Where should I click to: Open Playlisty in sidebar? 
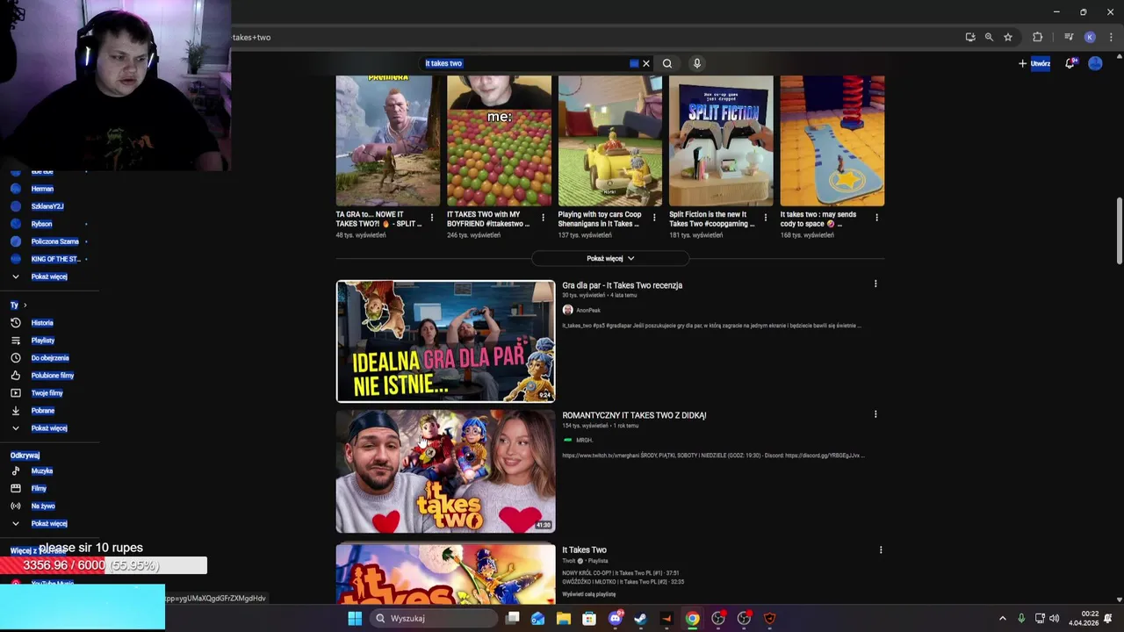click(x=42, y=341)
